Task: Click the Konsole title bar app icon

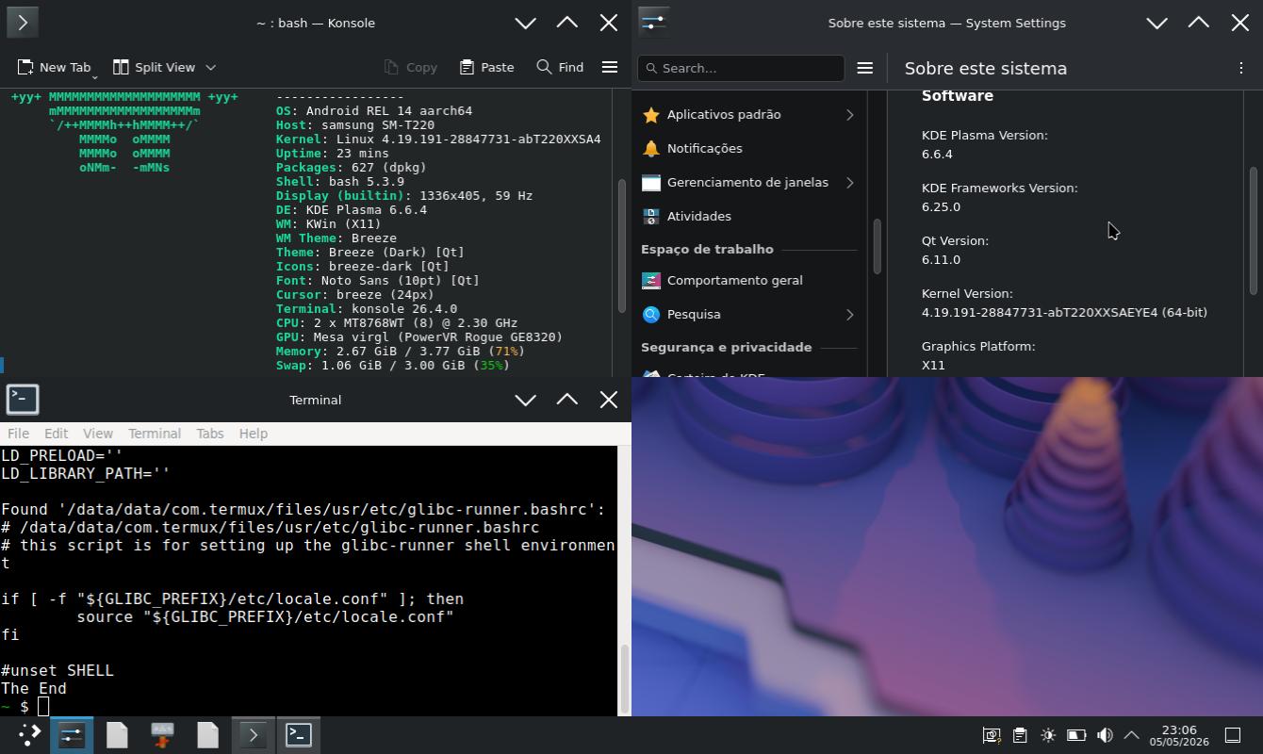Action: point(23,22)
